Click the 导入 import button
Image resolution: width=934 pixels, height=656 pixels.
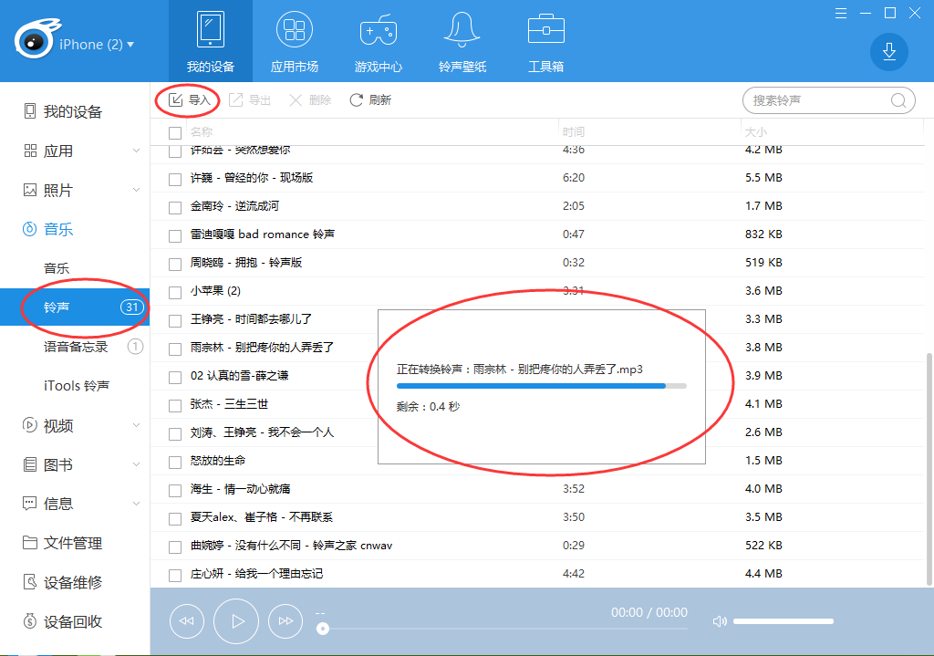pos(189,100)
